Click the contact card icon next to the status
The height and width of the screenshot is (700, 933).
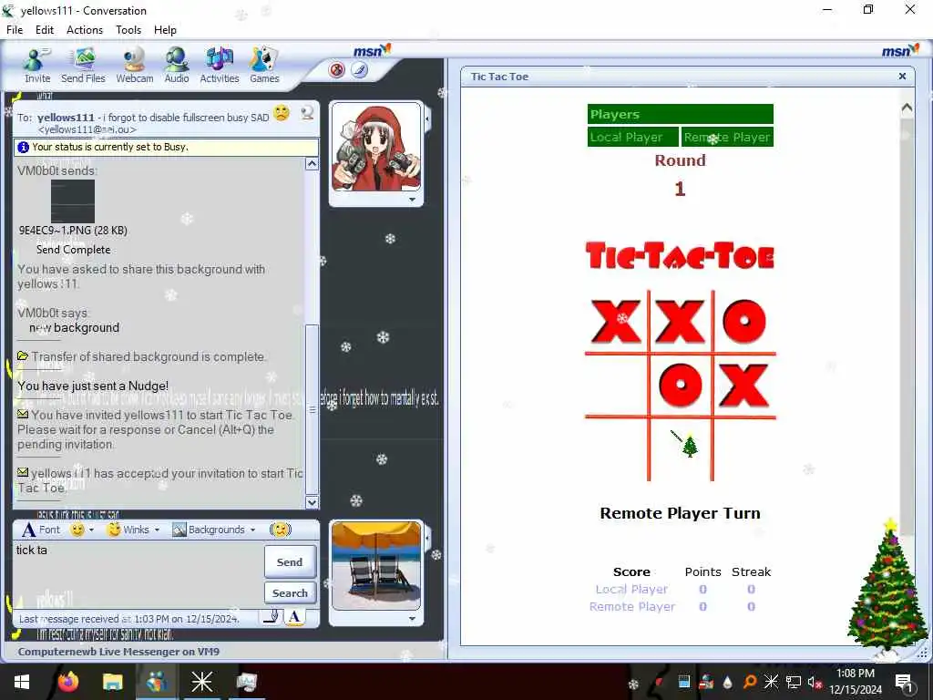click(x=307, y=112)
